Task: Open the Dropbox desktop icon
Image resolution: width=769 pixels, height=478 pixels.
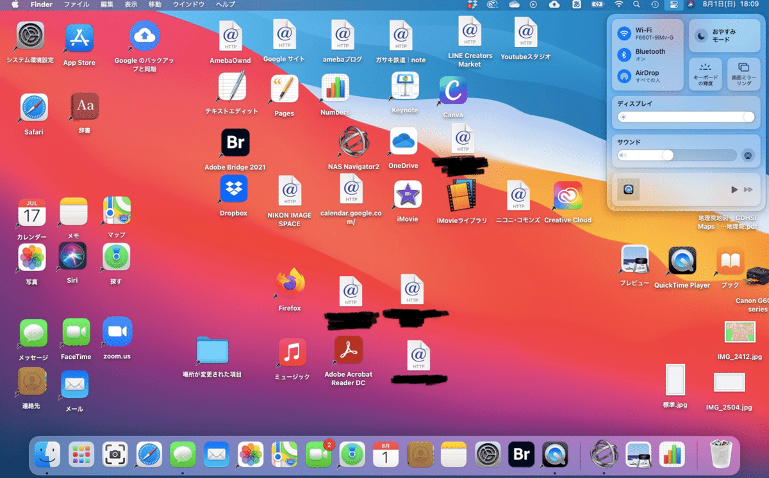Action: pos(233,189)
